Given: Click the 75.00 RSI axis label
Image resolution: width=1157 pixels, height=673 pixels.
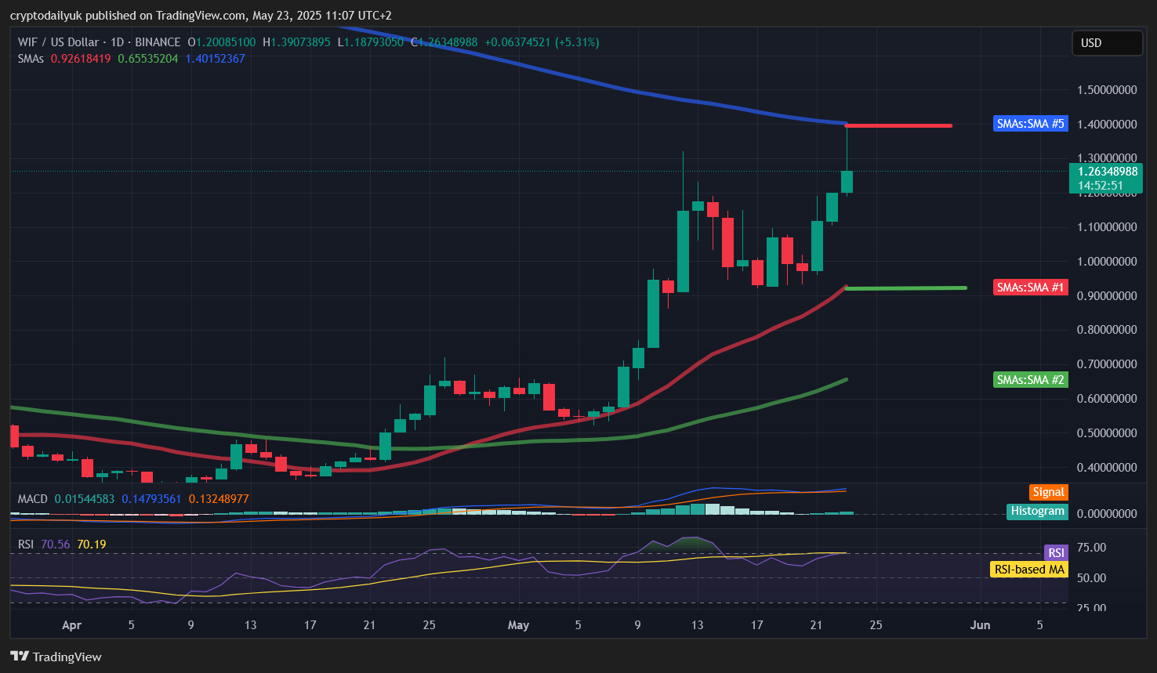Looking at the screenshot, I should (x=1092, y=548).
